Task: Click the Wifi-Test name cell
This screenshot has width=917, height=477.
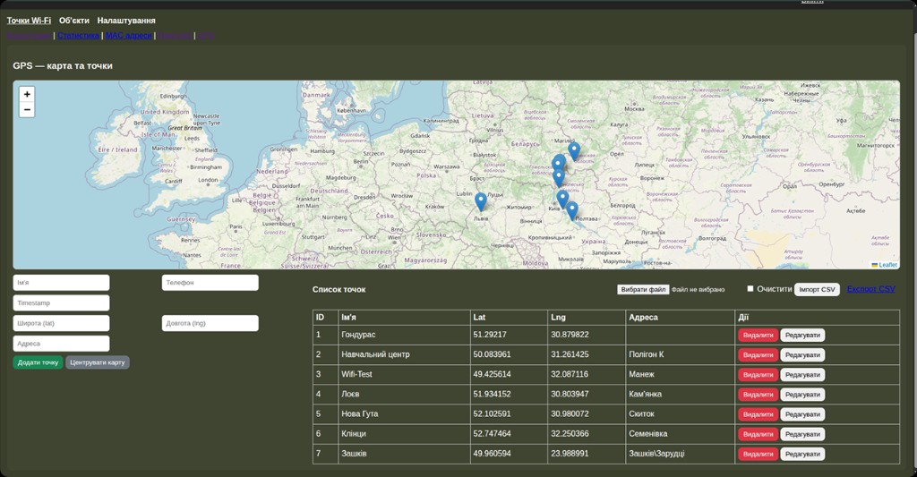Action: [x=404, y=375]
